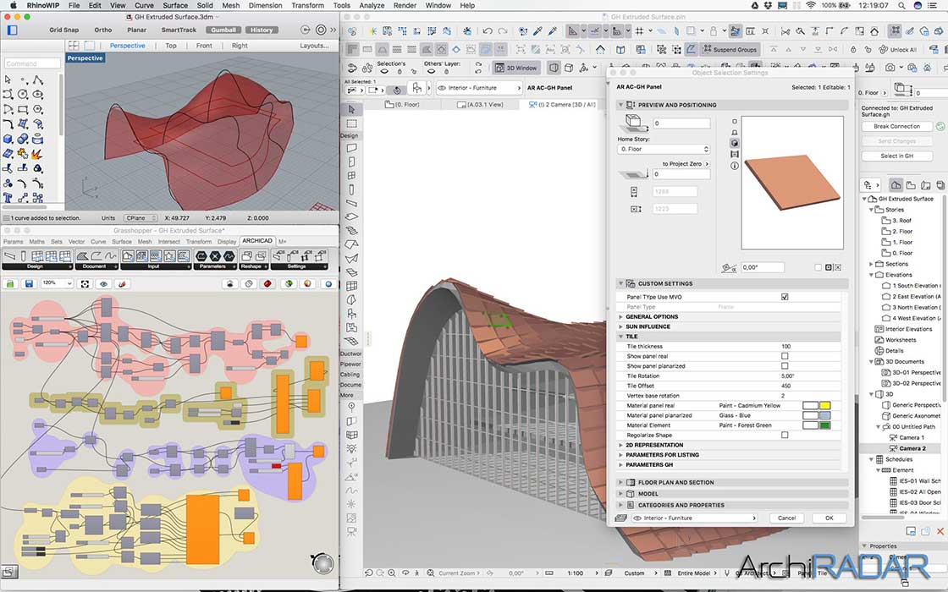
Task: Click the Suspend Groups toolbar icon
Action: click(x=730, y=49)
